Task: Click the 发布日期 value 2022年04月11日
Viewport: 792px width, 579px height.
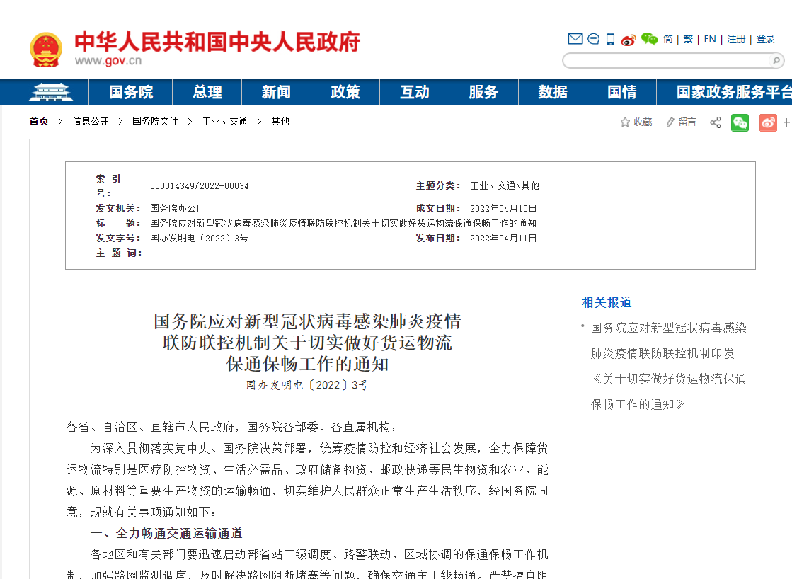Action: pyautogui.click(x=503, y=238)
